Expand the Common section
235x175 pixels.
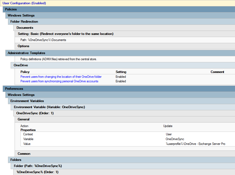(x=24, y=154)
